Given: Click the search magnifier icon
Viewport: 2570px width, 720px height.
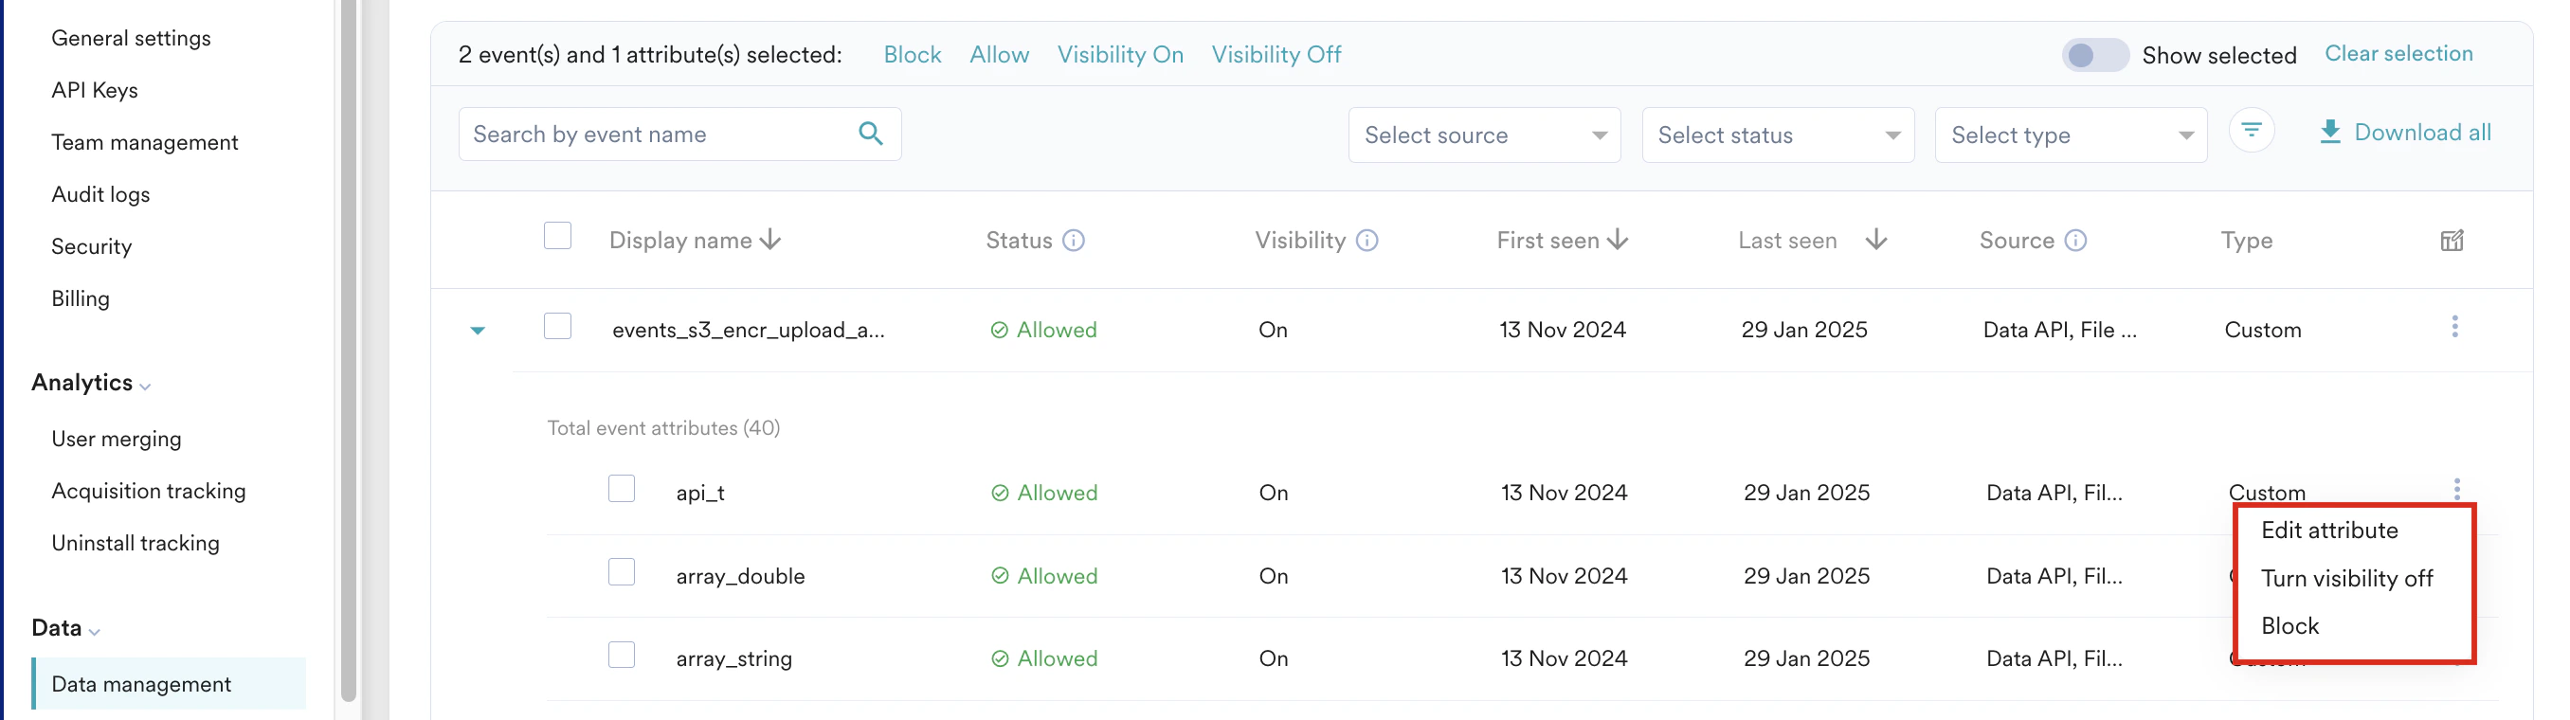Looking at the screenshot, I should [870, 133].
